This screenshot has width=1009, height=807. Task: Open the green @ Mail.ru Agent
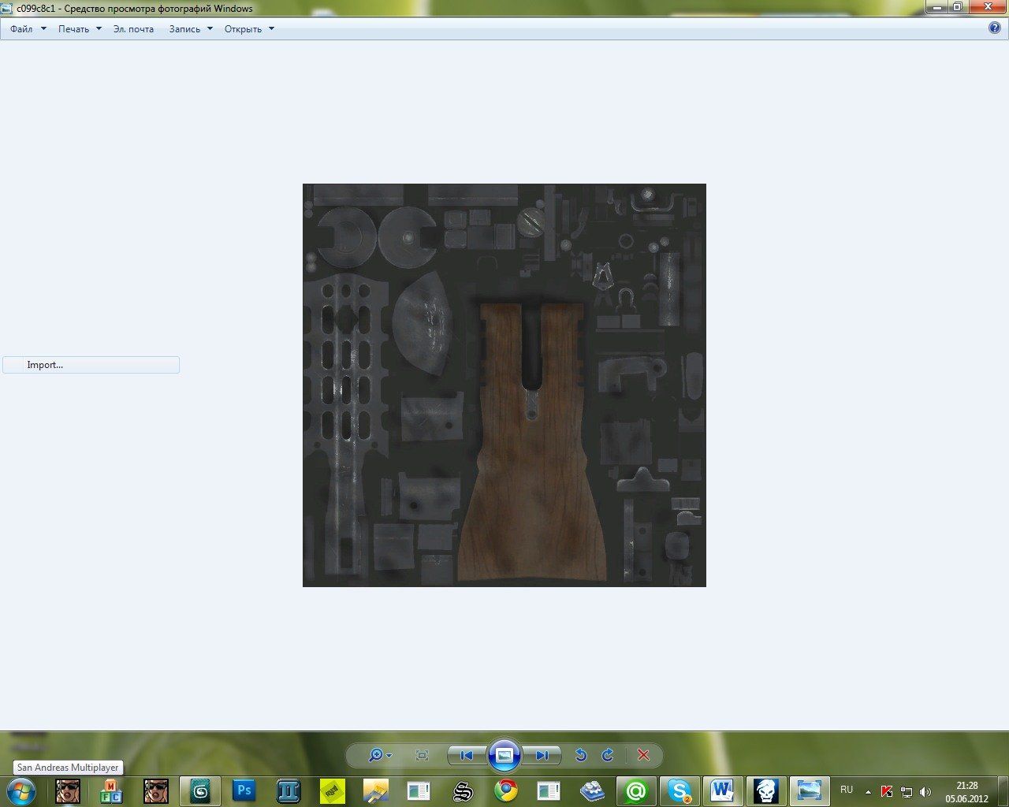tap(636, 790)
